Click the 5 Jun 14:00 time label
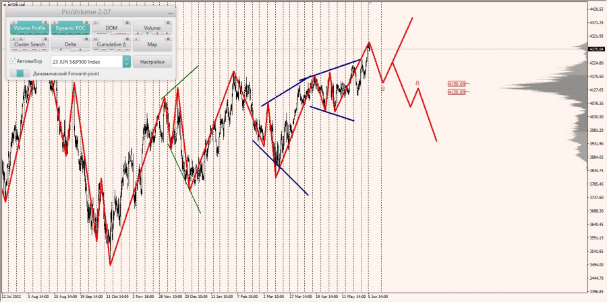This screenshot has height=302, width=607. 377,297
